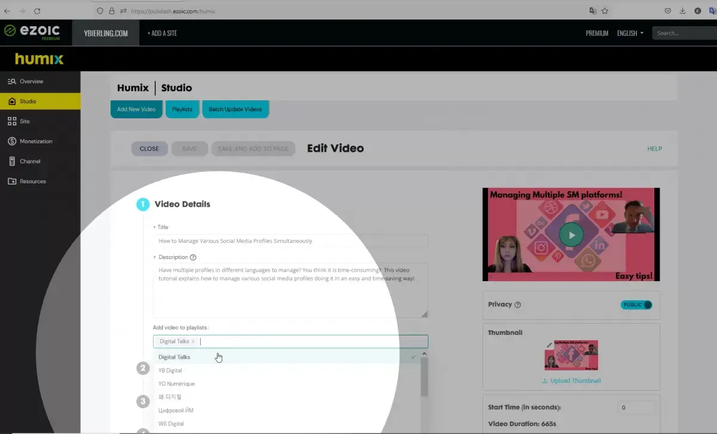Click the CLOSE button
The width and height of the screenshot is (717, 434).
click(149, 149)
